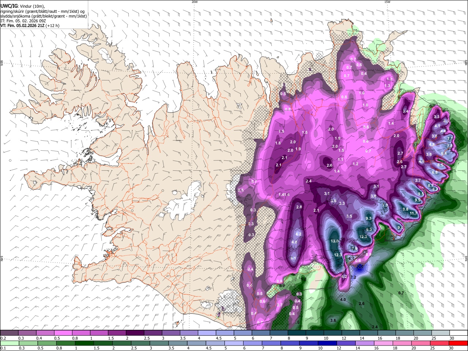Click the 13.0 precipitation value on the map
This screenshot has height=351, width=468.
click(x=335, y=241)
